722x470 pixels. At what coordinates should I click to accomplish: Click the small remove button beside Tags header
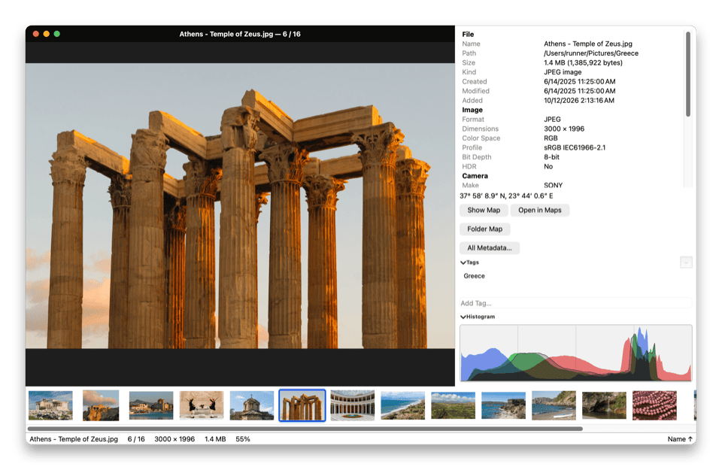686,262
